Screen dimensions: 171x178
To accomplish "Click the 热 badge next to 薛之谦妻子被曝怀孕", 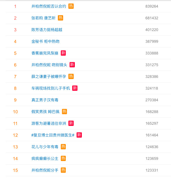I will [71, 76].
